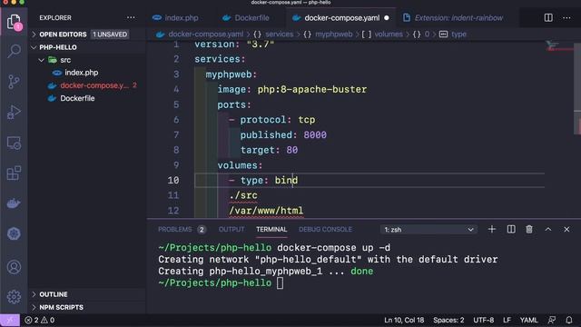581x327 pixels.
Task: Click /var/www/html on line 12
Action: [266, 211]
